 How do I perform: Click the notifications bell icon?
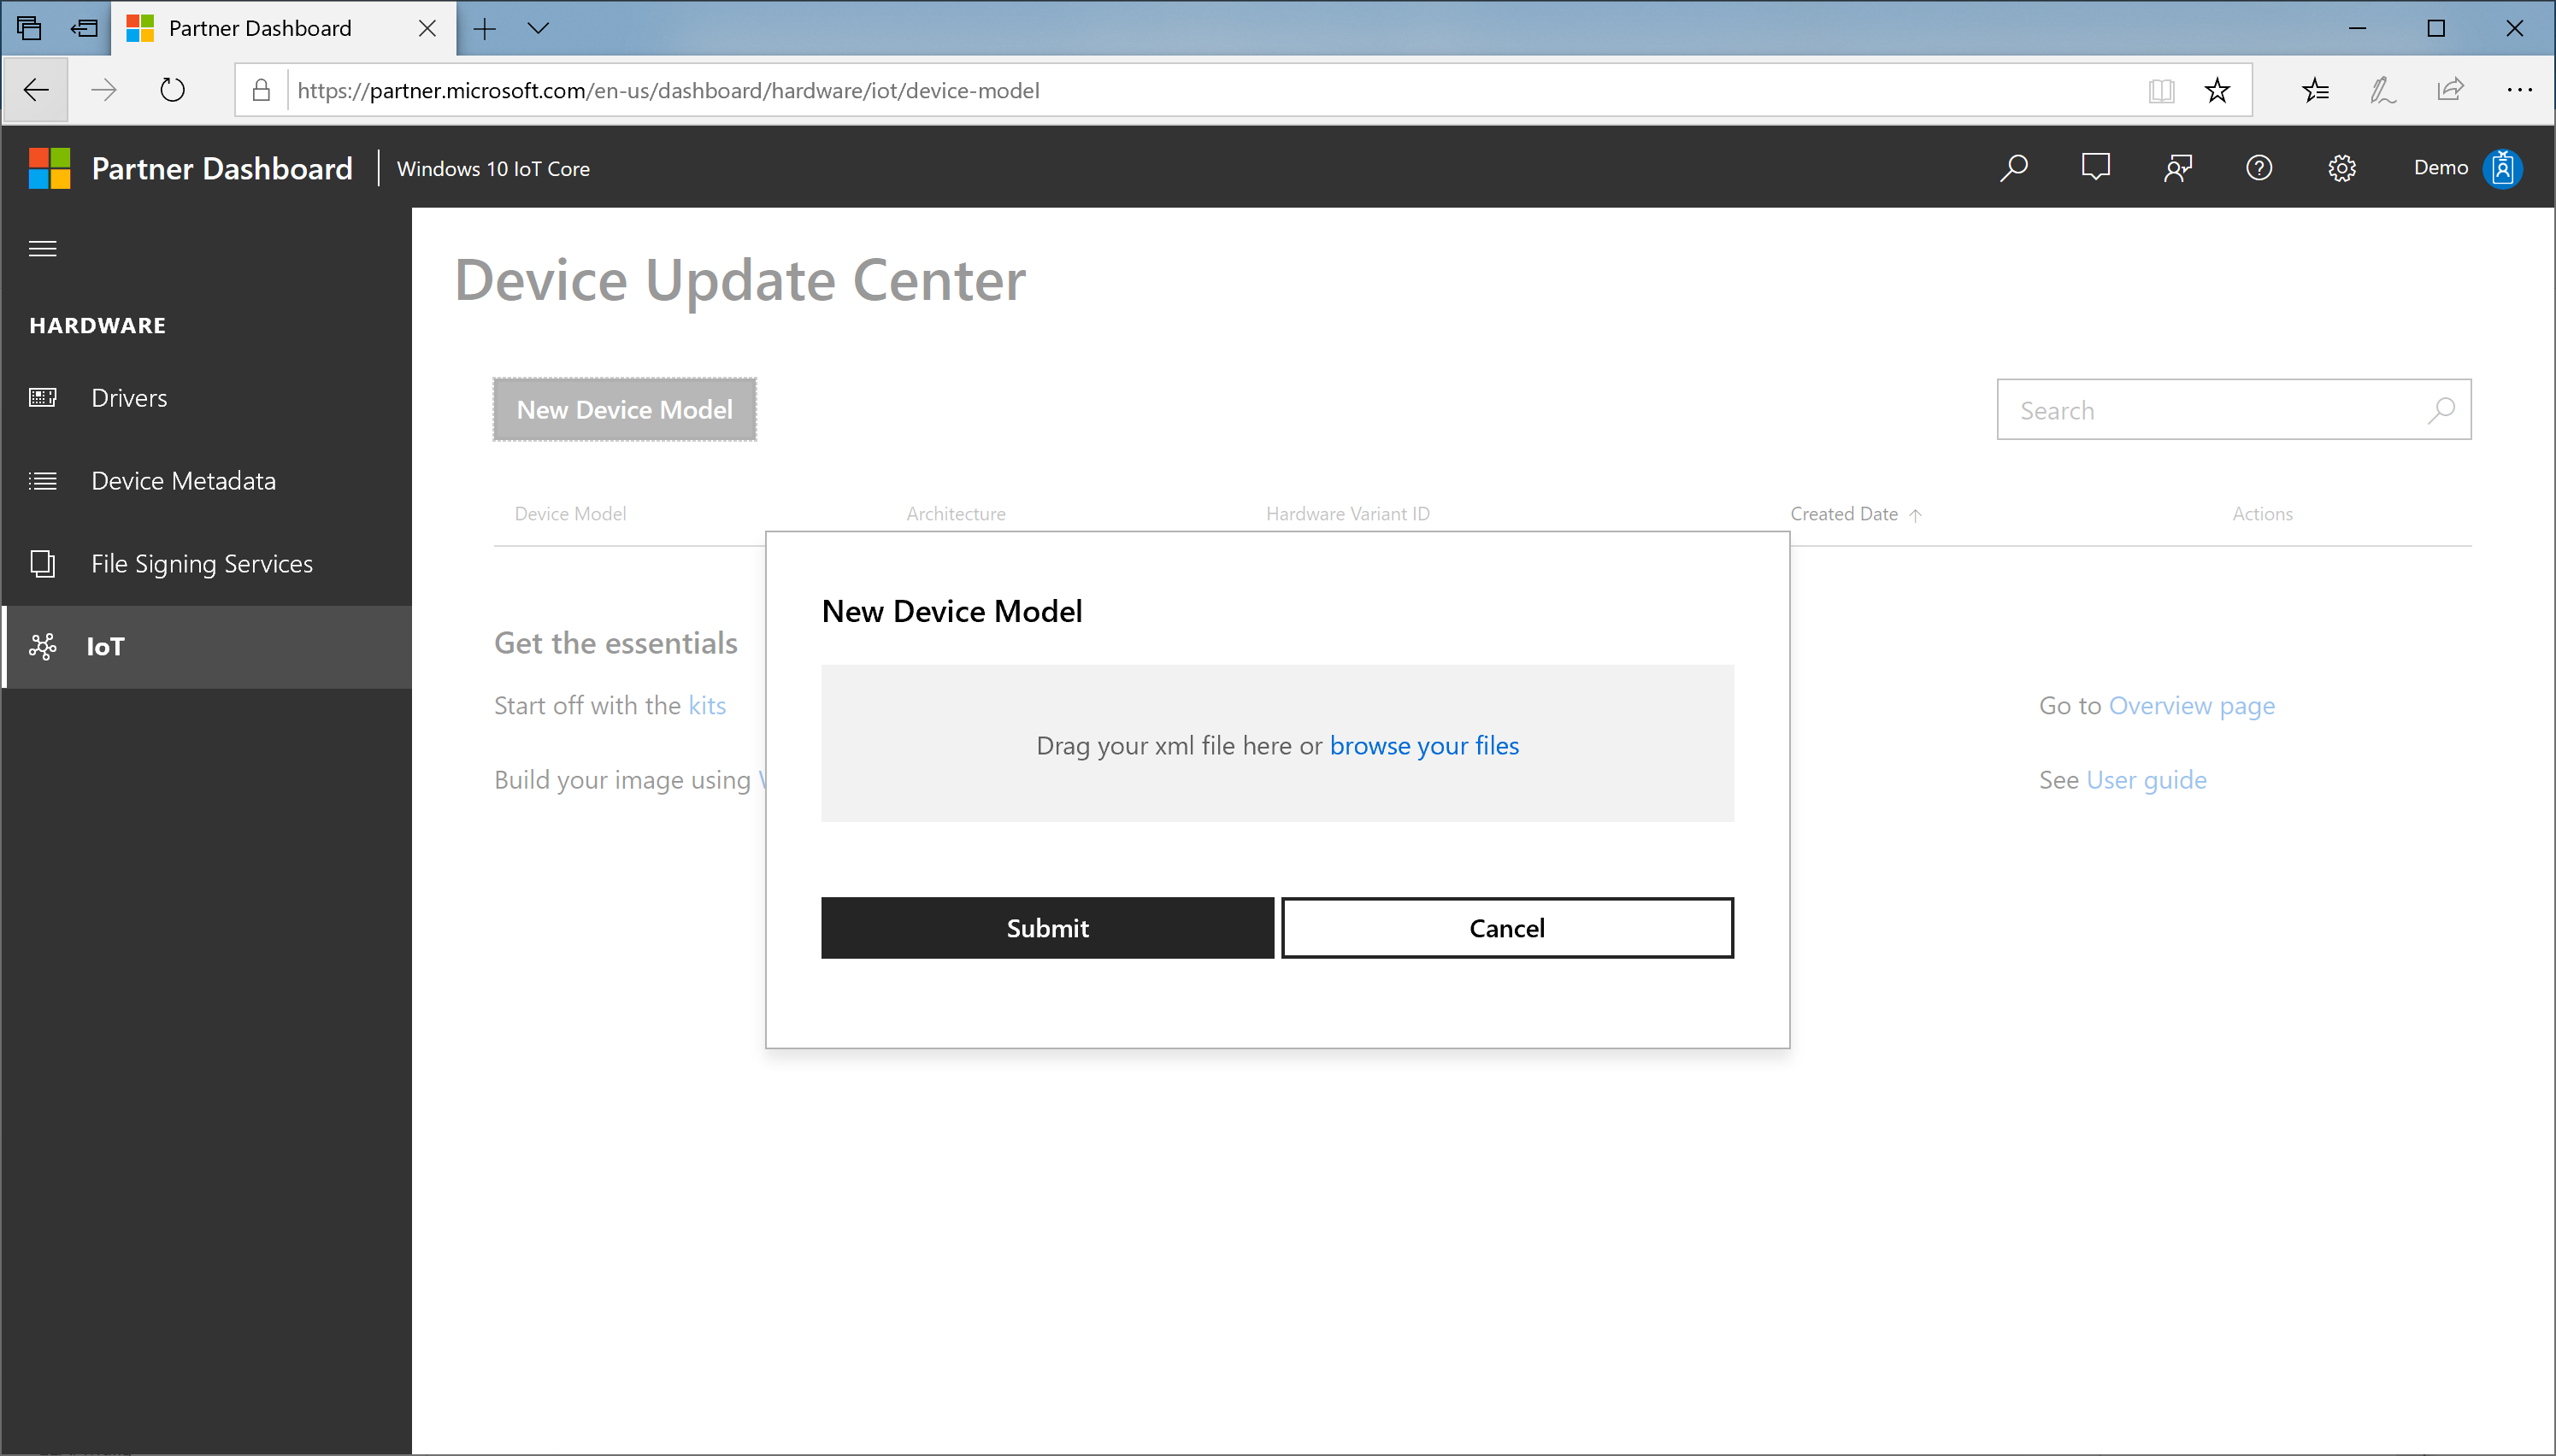[x=2096, y=168]
